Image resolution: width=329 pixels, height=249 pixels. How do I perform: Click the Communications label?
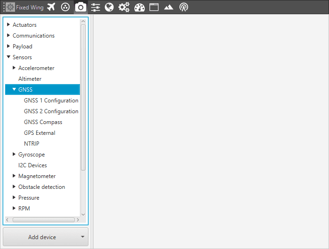33,36
